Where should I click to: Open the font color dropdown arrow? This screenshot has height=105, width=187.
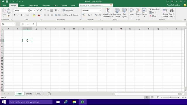(41, 15)
